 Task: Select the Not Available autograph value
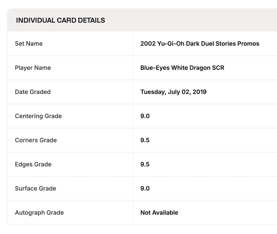pyautogui.click(x=159, y=213)
